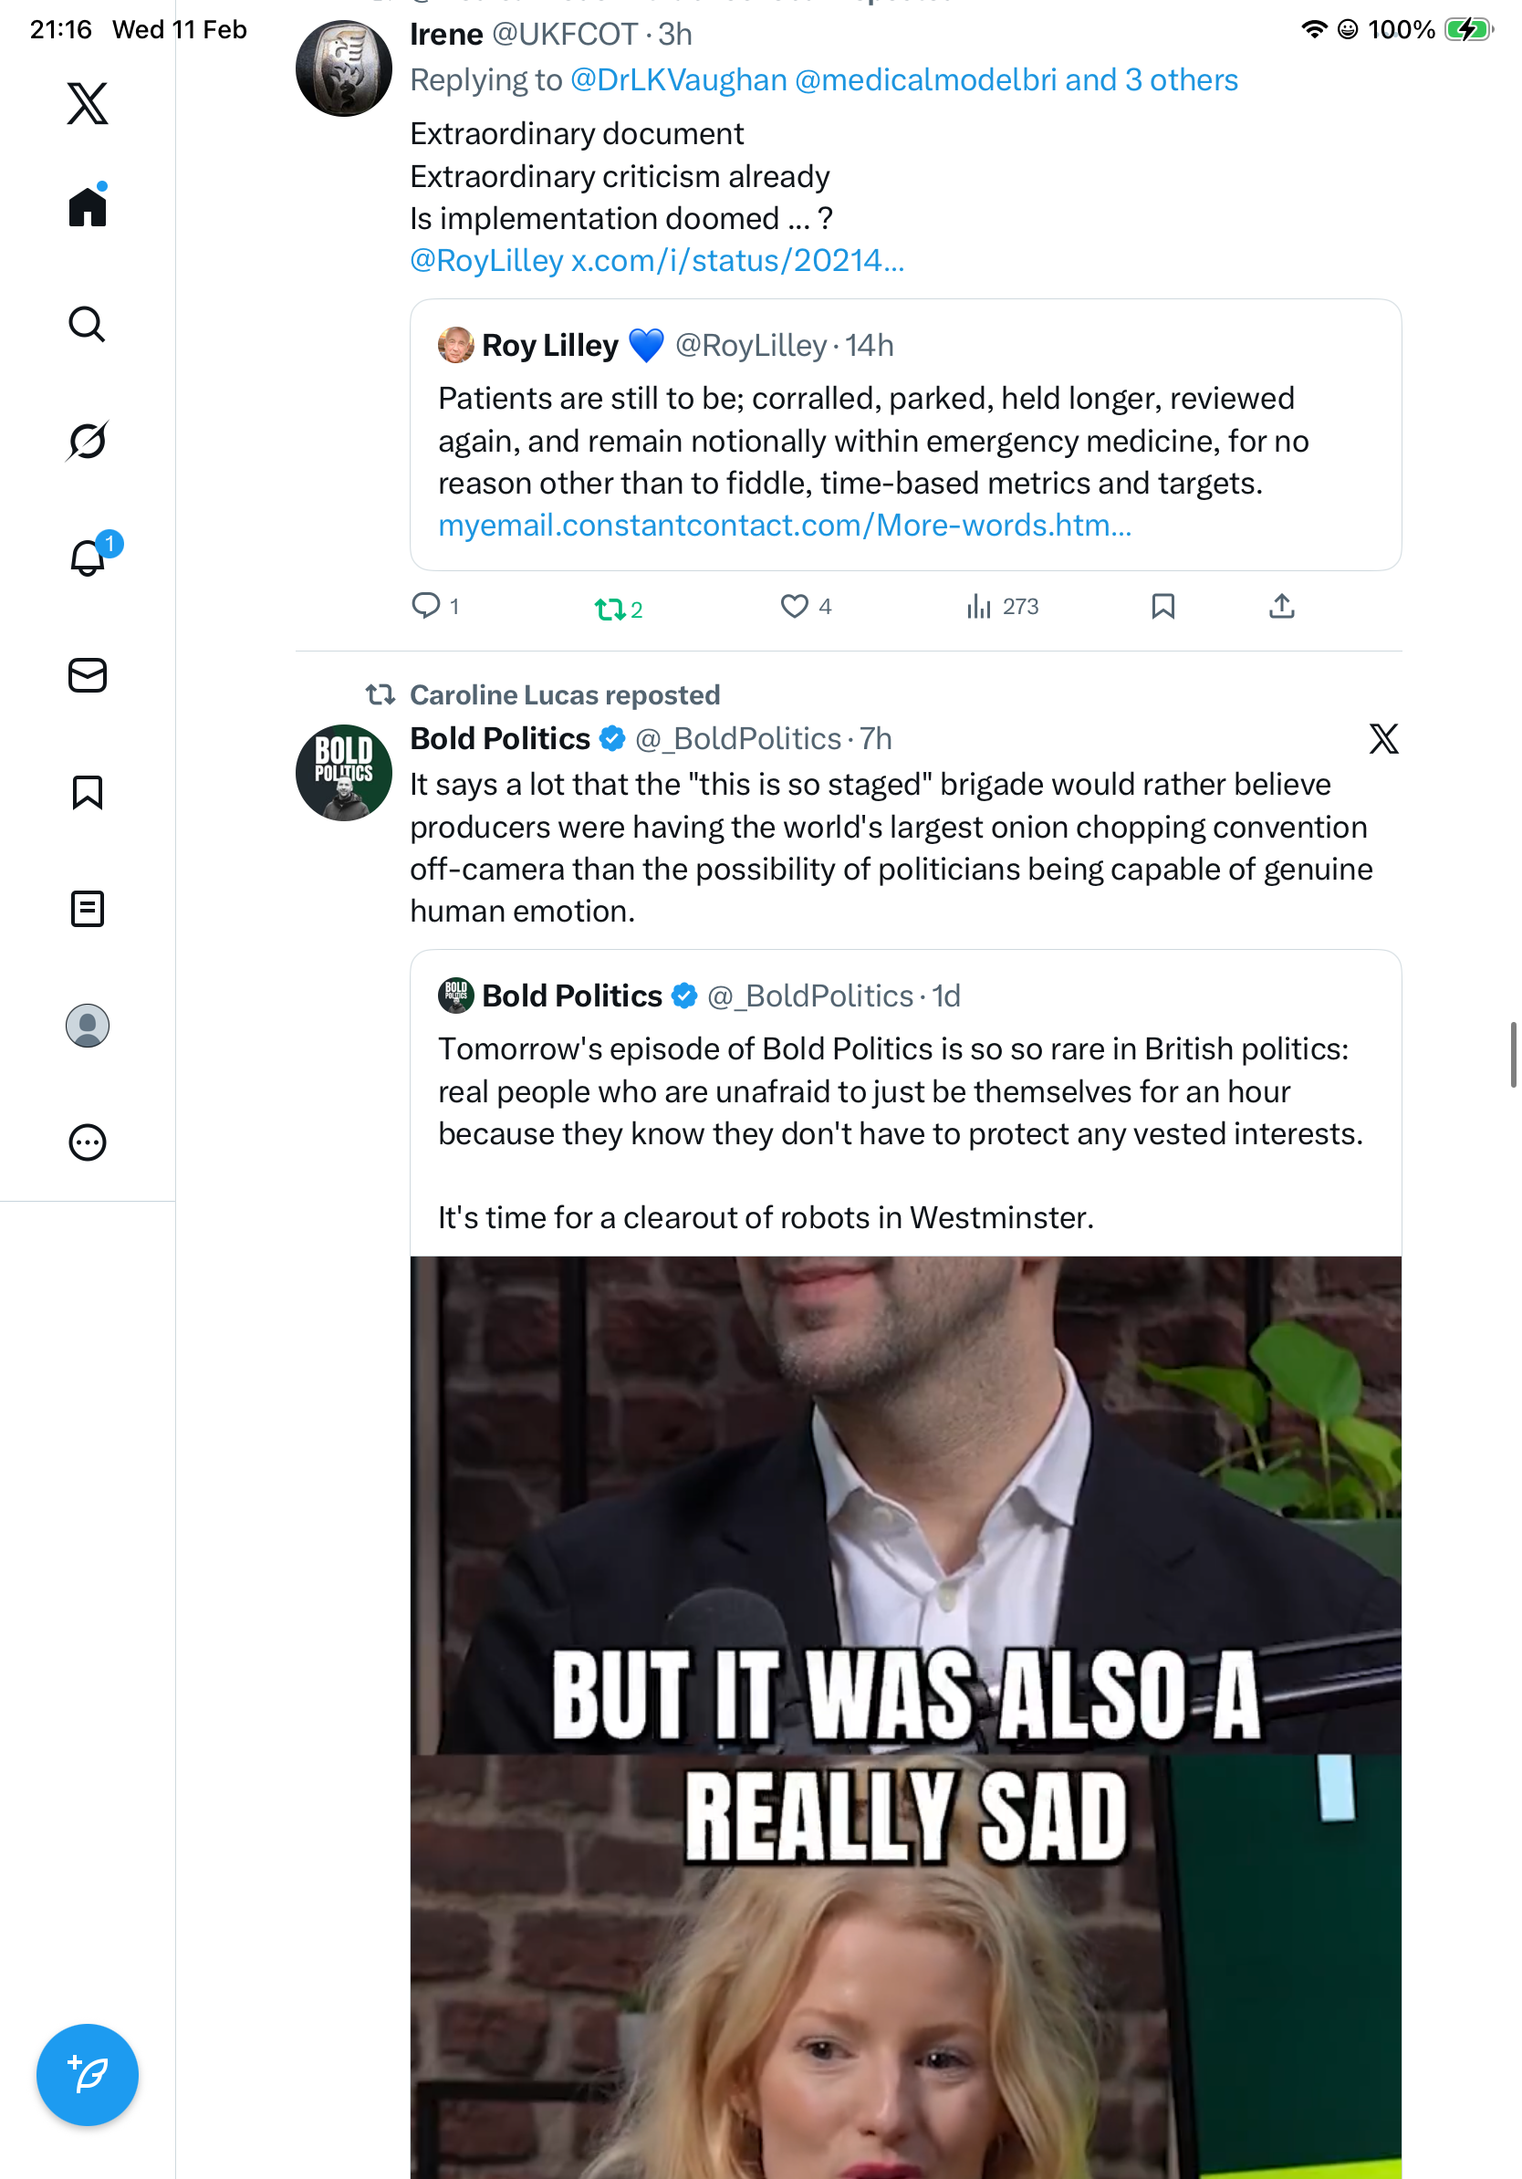Like Irene's post
This screenshot has width=1522, height=2179.
tap(794, 607)
